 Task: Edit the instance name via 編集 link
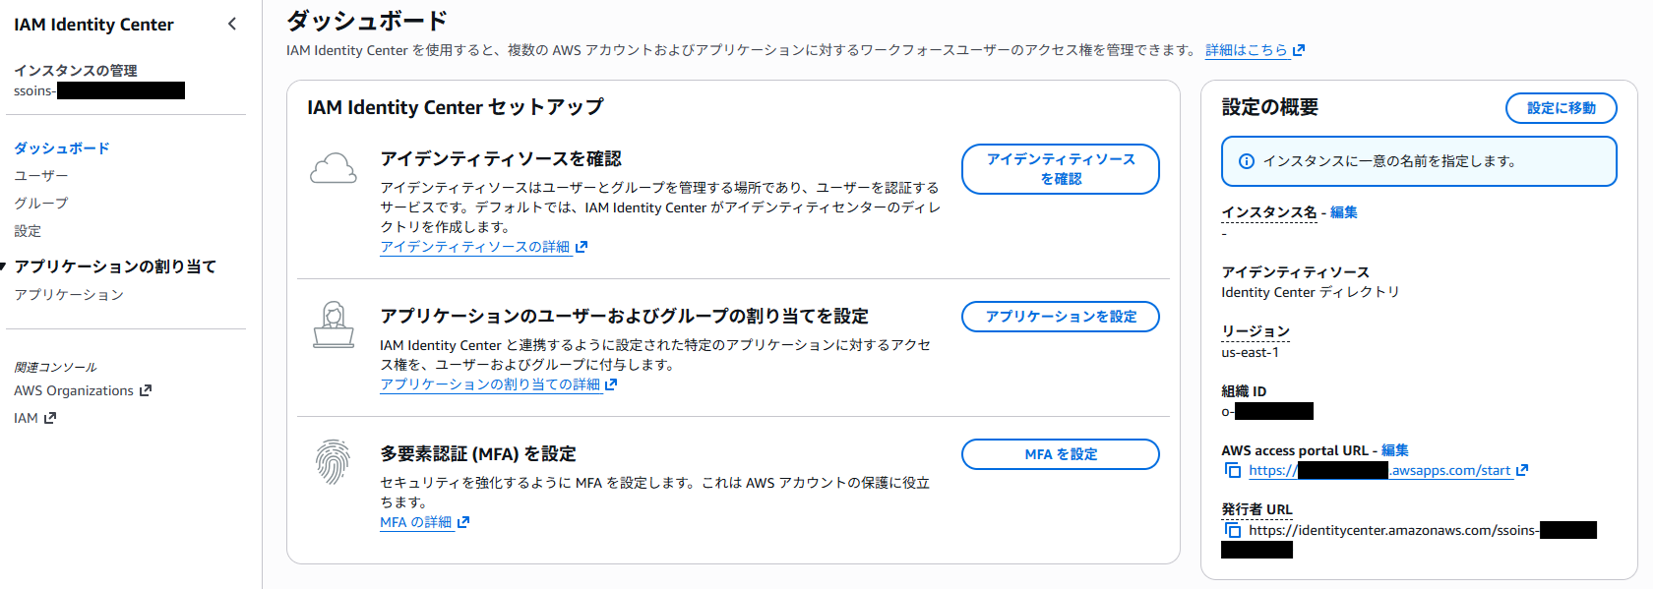coord(1343,212)
